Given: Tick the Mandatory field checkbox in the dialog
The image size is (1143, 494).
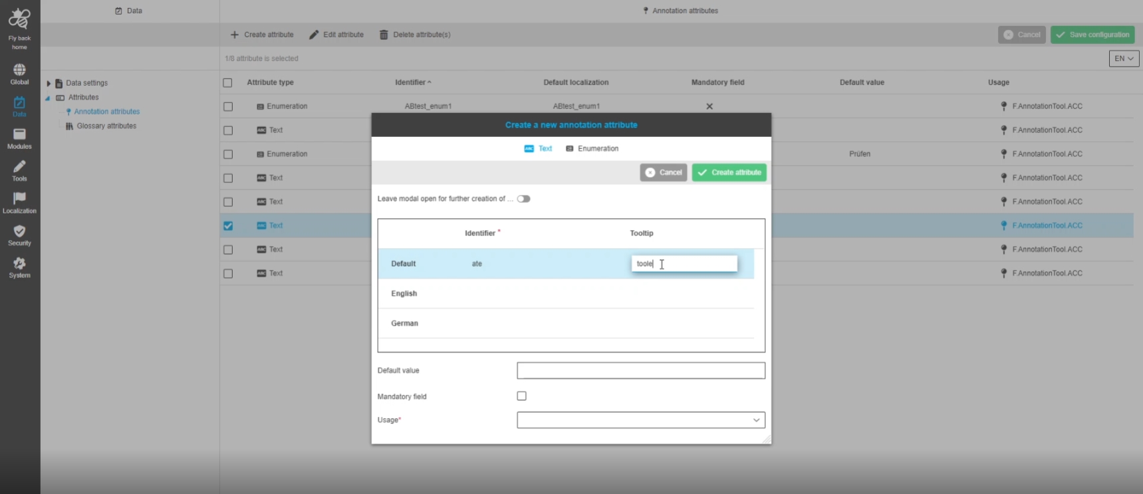Looking at the screenshot, I should (x=521, y=396).
